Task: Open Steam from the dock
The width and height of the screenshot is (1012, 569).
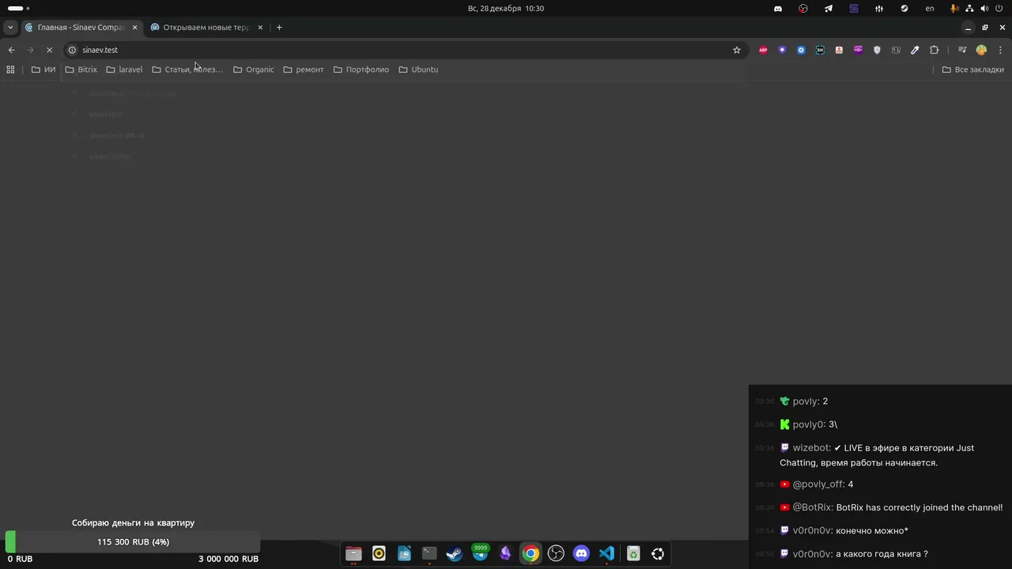Action: tap(455, 554)
